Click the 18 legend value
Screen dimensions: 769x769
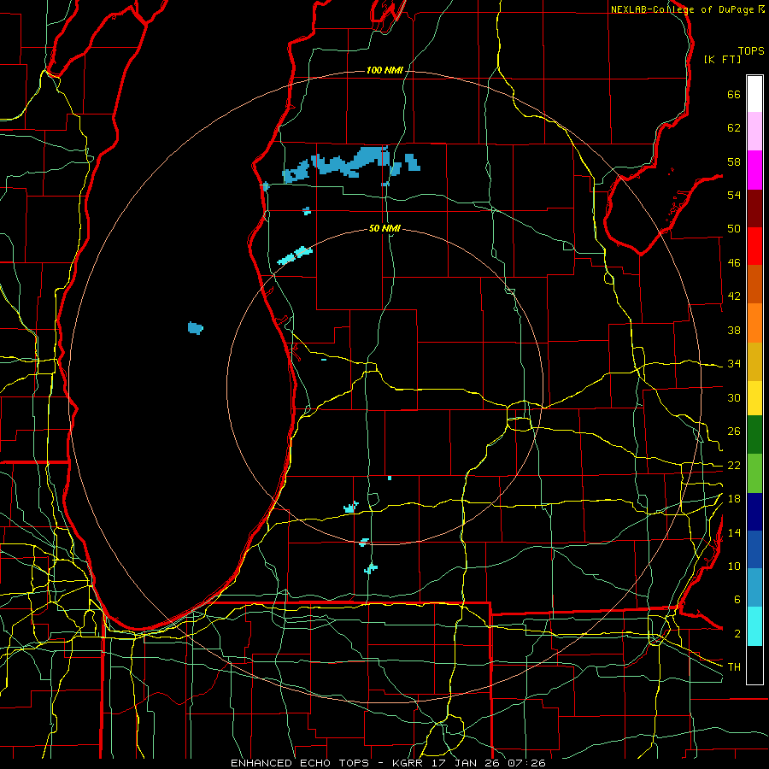click(x=734, y=499)
